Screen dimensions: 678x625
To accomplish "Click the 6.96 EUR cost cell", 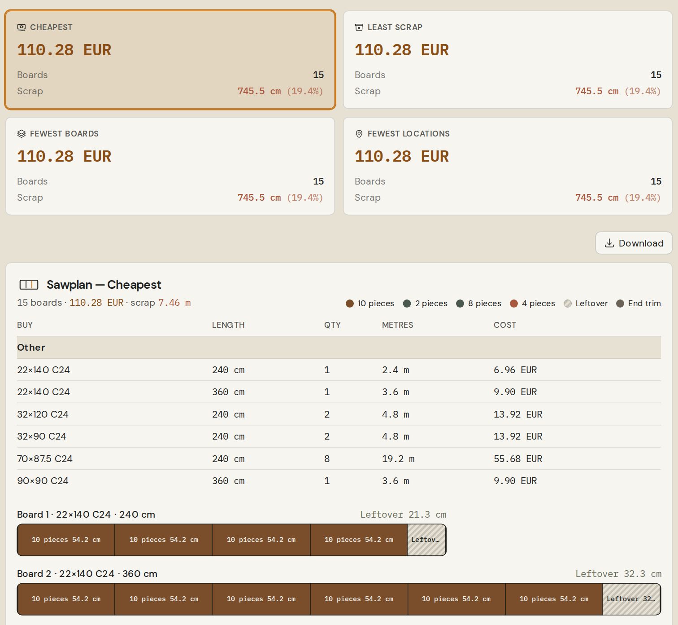I will tap(515, 370).
